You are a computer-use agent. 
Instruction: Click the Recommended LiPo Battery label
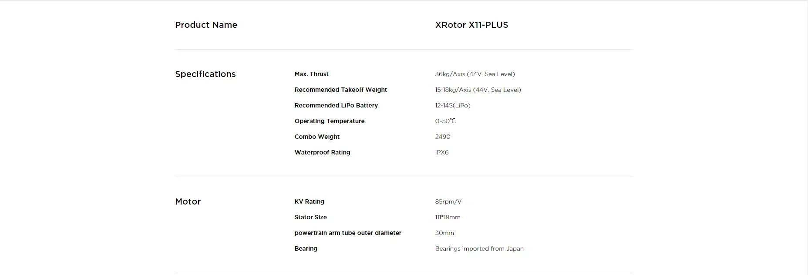pos(336,105)
